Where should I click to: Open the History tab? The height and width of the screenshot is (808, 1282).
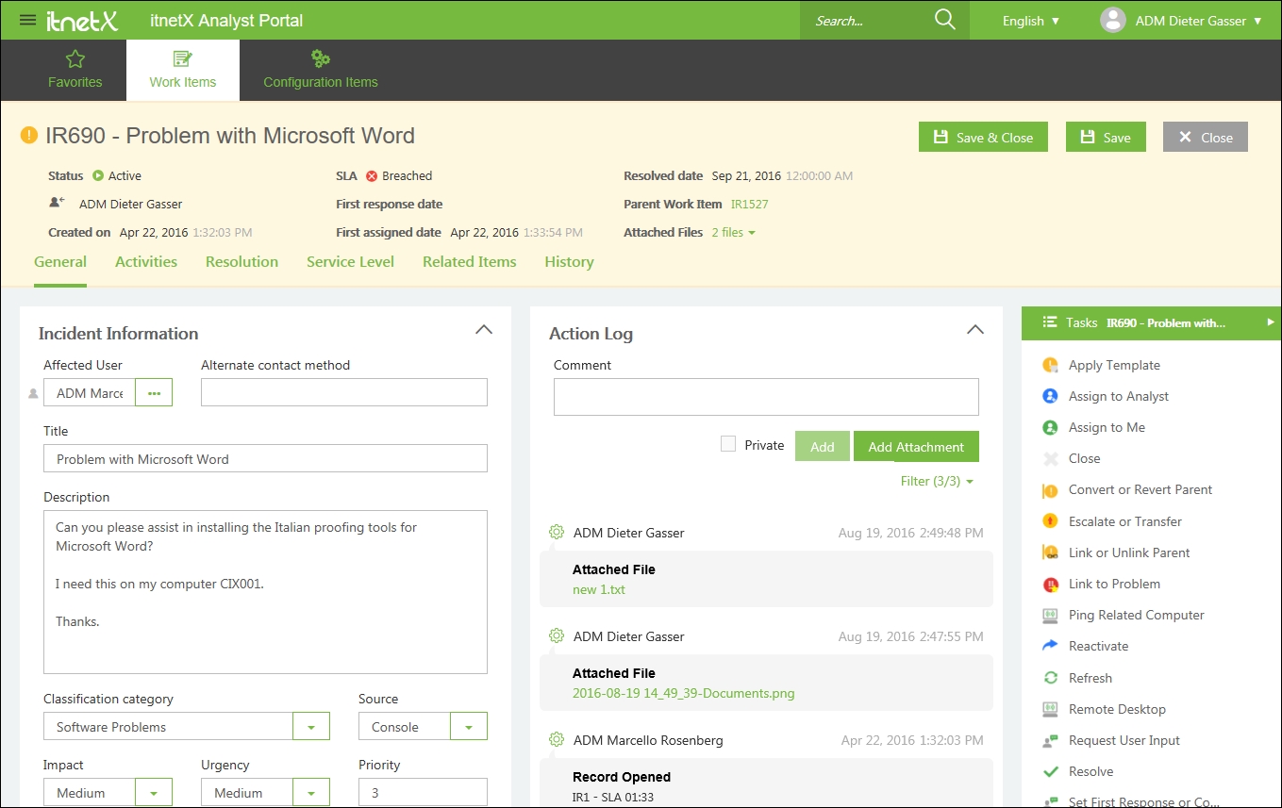(x=569, y=262)
